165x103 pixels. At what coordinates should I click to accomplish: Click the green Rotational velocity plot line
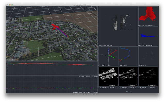[x=52, y=88]
